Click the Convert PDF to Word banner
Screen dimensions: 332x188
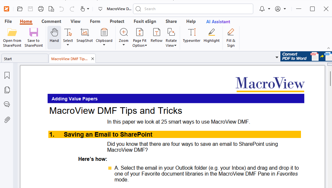click(x=306, y=56)
